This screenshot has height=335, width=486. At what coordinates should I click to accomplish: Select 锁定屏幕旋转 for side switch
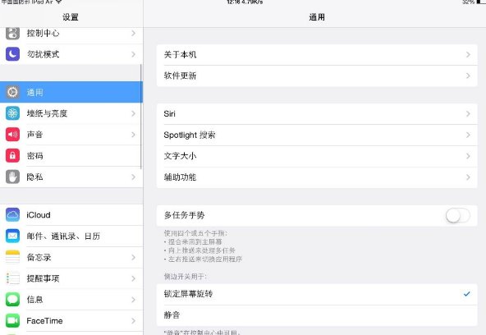click(317, 294)
